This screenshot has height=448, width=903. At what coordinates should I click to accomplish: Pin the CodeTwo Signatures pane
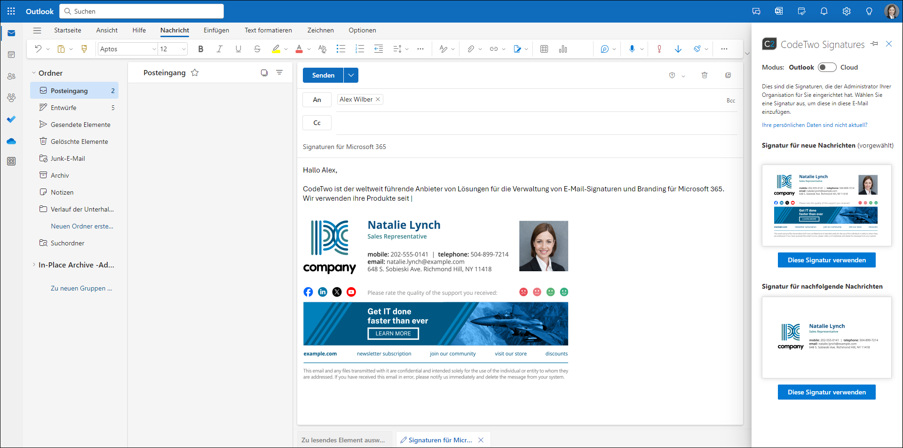[874, 44]
